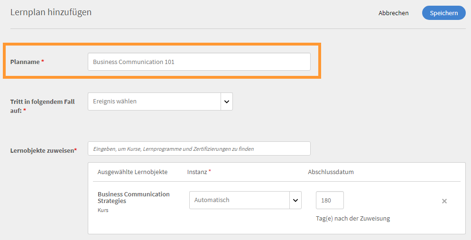Click the Kurs type label
This screenshot has height=240, width=471.
click(103, 210)
